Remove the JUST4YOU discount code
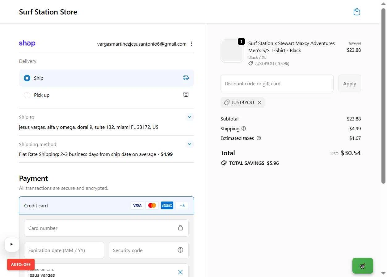 click(259, 103)
